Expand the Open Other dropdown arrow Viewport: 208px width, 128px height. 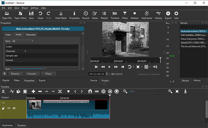[x=26, y=18]
